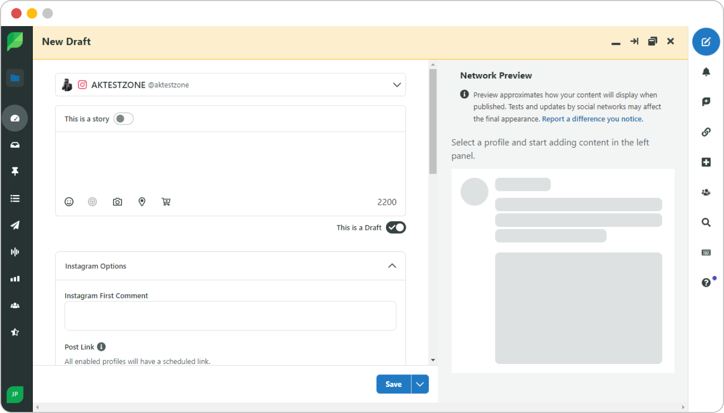
Task: Open the search magnifier in right sidebar
Action: click(706, 223)
